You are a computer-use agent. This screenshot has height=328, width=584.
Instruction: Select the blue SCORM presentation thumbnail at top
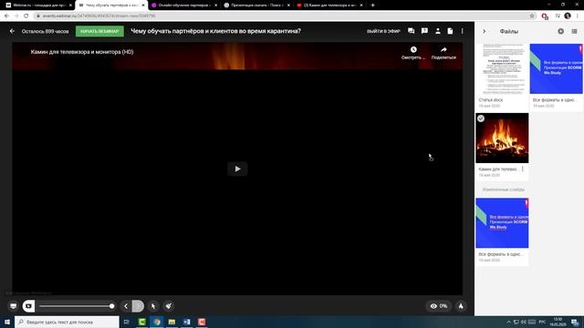click(x=556, y=69)
